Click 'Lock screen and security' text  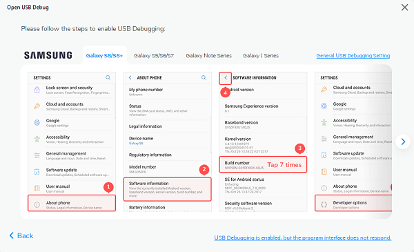tap(69, 88)
